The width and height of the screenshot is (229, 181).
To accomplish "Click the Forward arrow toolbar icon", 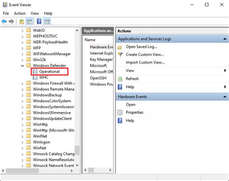I will click(x=11, y=21).
